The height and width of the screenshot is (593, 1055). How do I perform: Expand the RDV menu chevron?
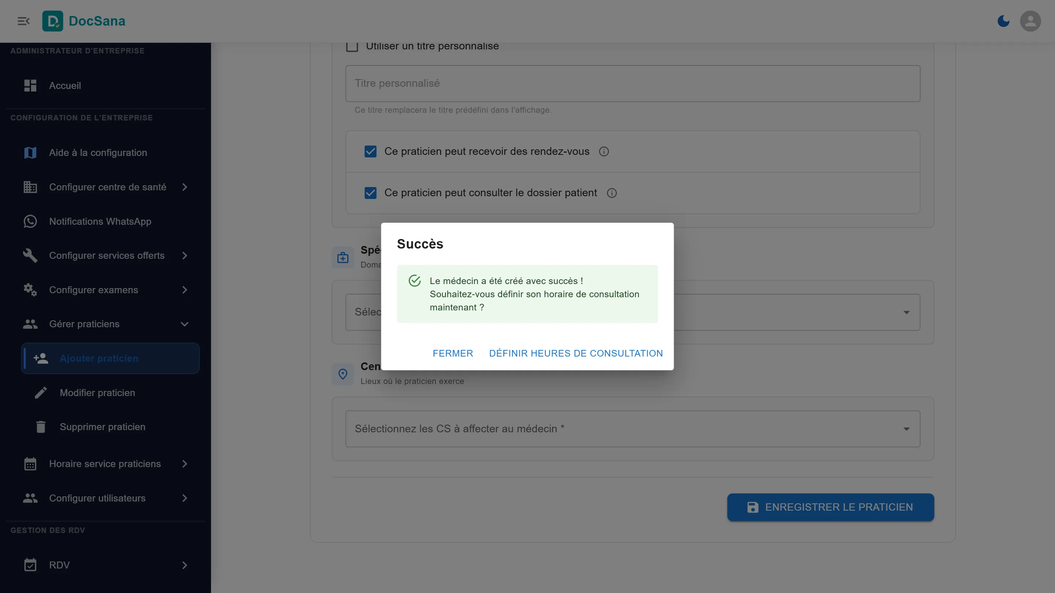point(185,565)
